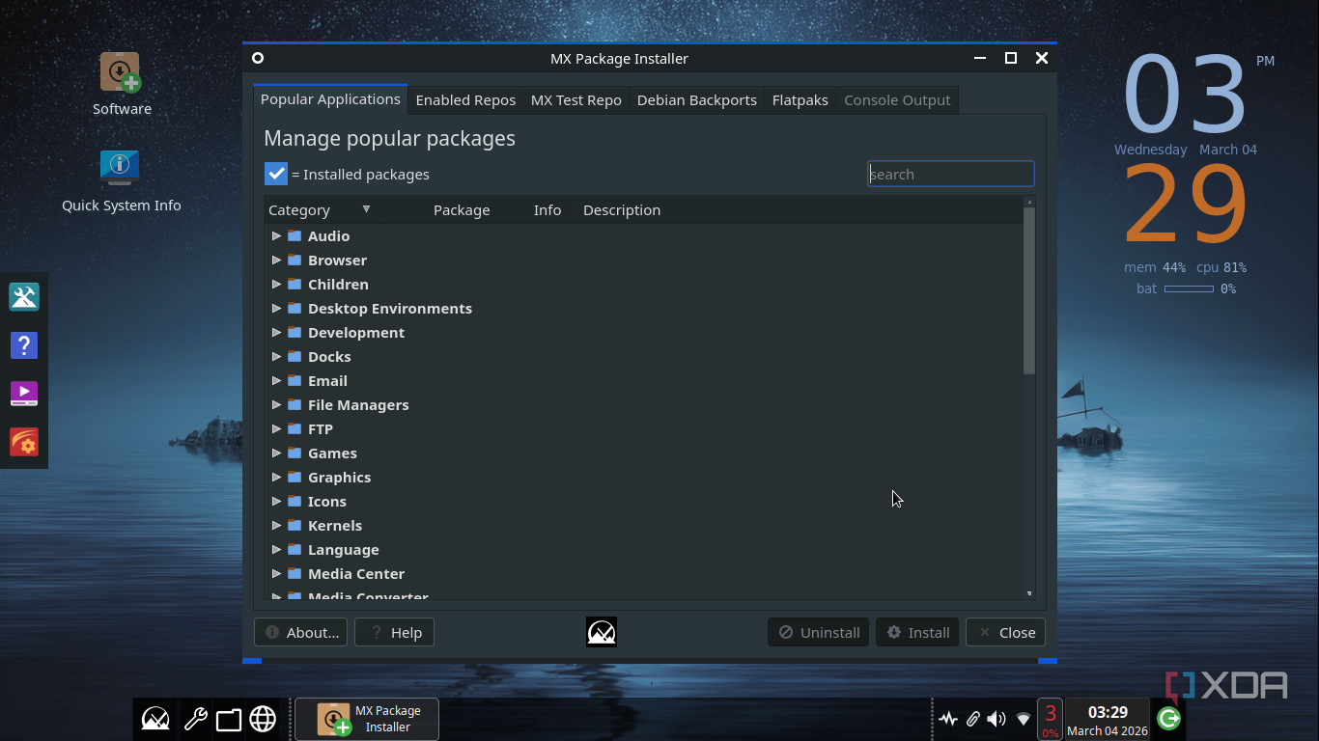Image resolution: width=1319 pixels, height=741 pixels.
Task: Sort by the Category column header
Action: (321, 209)
